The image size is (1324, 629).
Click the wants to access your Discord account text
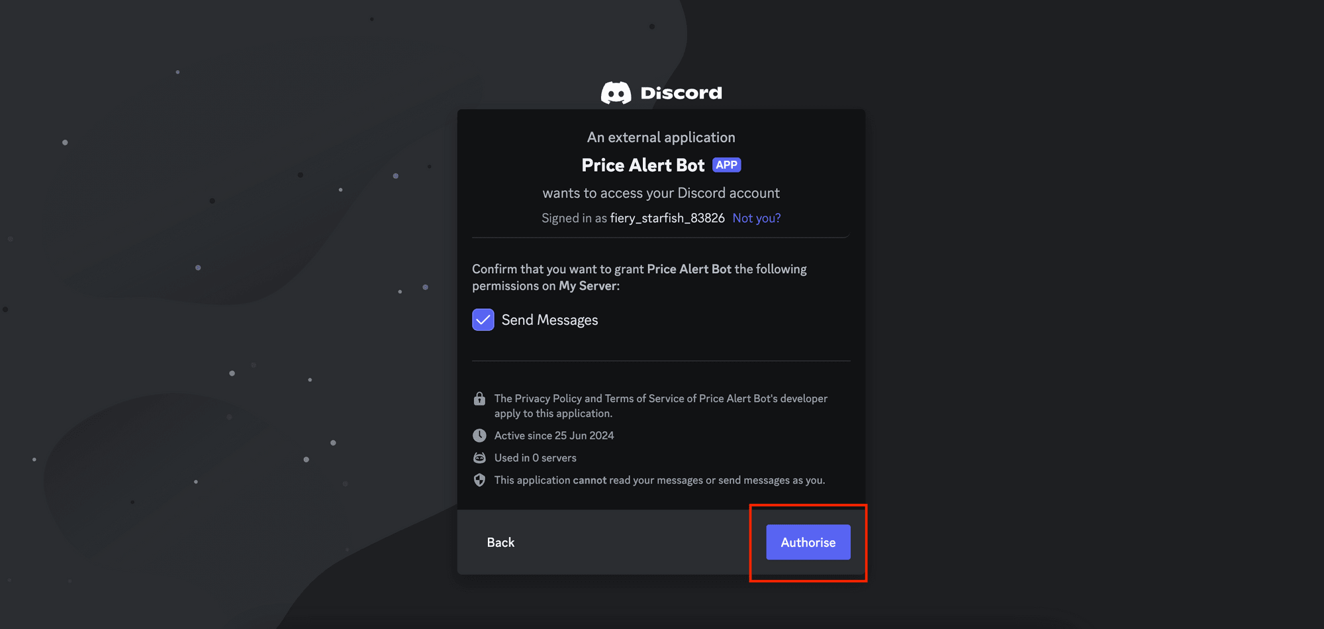coord(661,192)
